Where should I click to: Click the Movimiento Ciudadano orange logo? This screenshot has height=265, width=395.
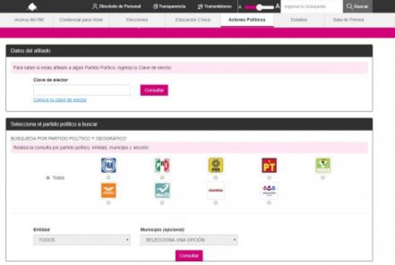click(x=108, y=191)
